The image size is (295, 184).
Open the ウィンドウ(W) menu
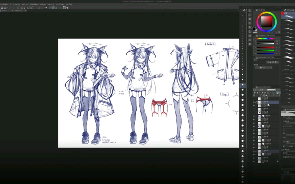(60, 4)
